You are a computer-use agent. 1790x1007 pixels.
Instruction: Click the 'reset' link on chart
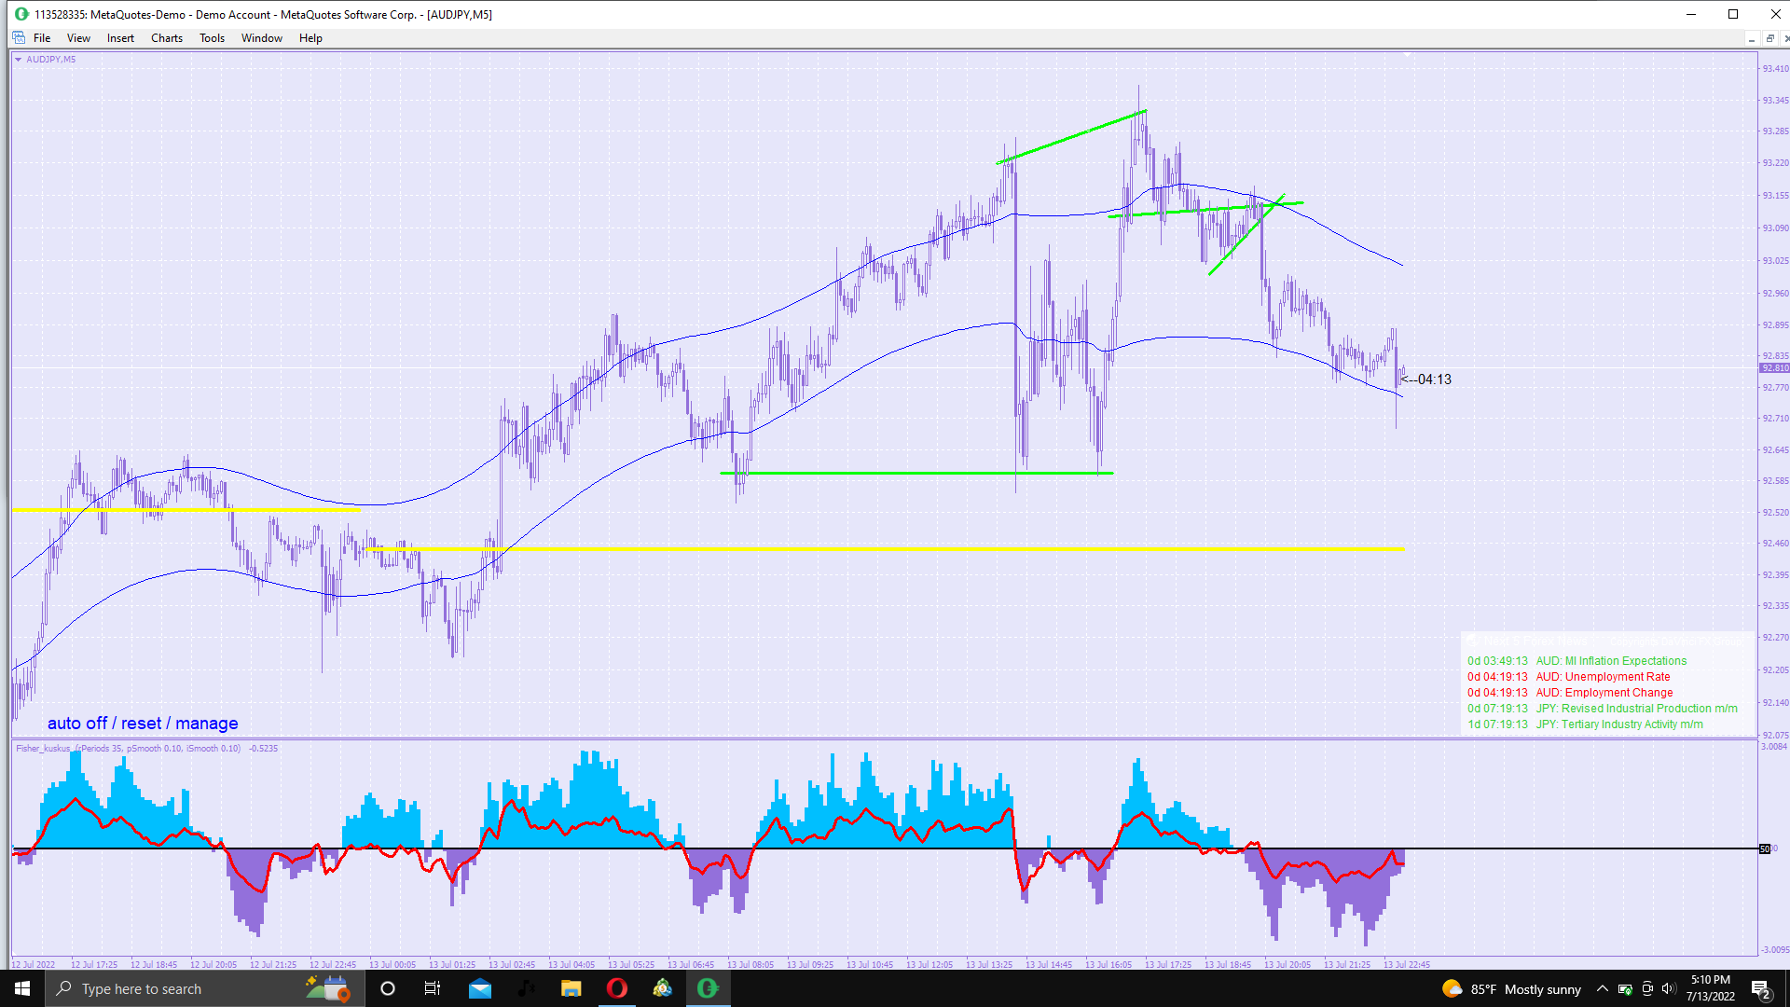(x=141, y=724)
